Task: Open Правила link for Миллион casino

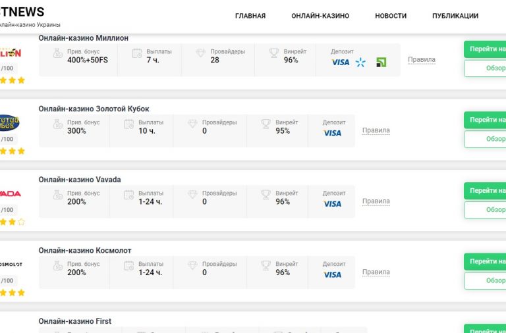Action: coord(422,60)
